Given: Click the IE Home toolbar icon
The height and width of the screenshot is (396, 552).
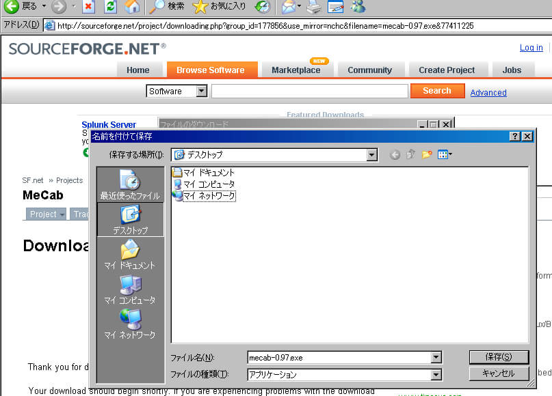Looking at the screenshot, I should [x=133, y=7].
